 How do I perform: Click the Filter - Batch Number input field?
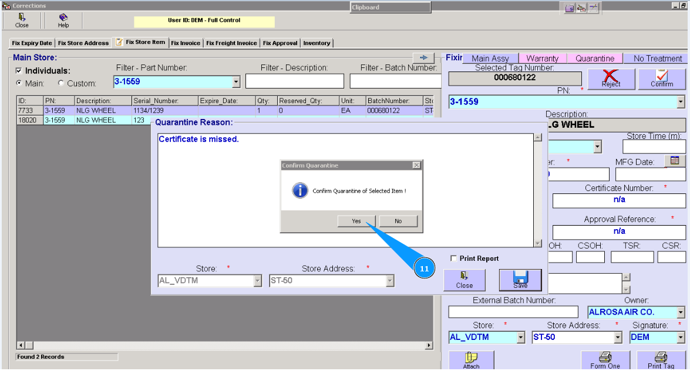(395, 81)
